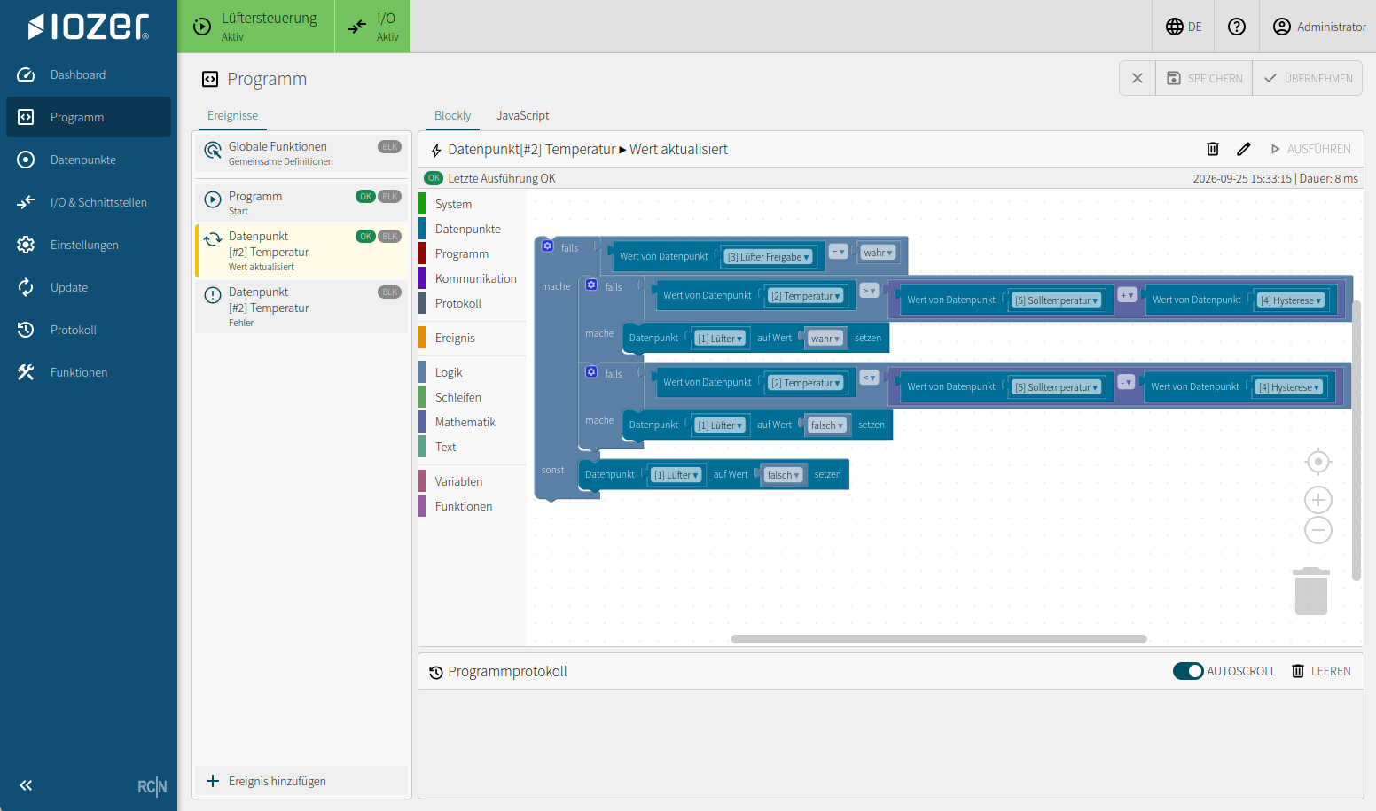Close the Programm editor with X
The image size is (1376, 811).
(1138, 78)
